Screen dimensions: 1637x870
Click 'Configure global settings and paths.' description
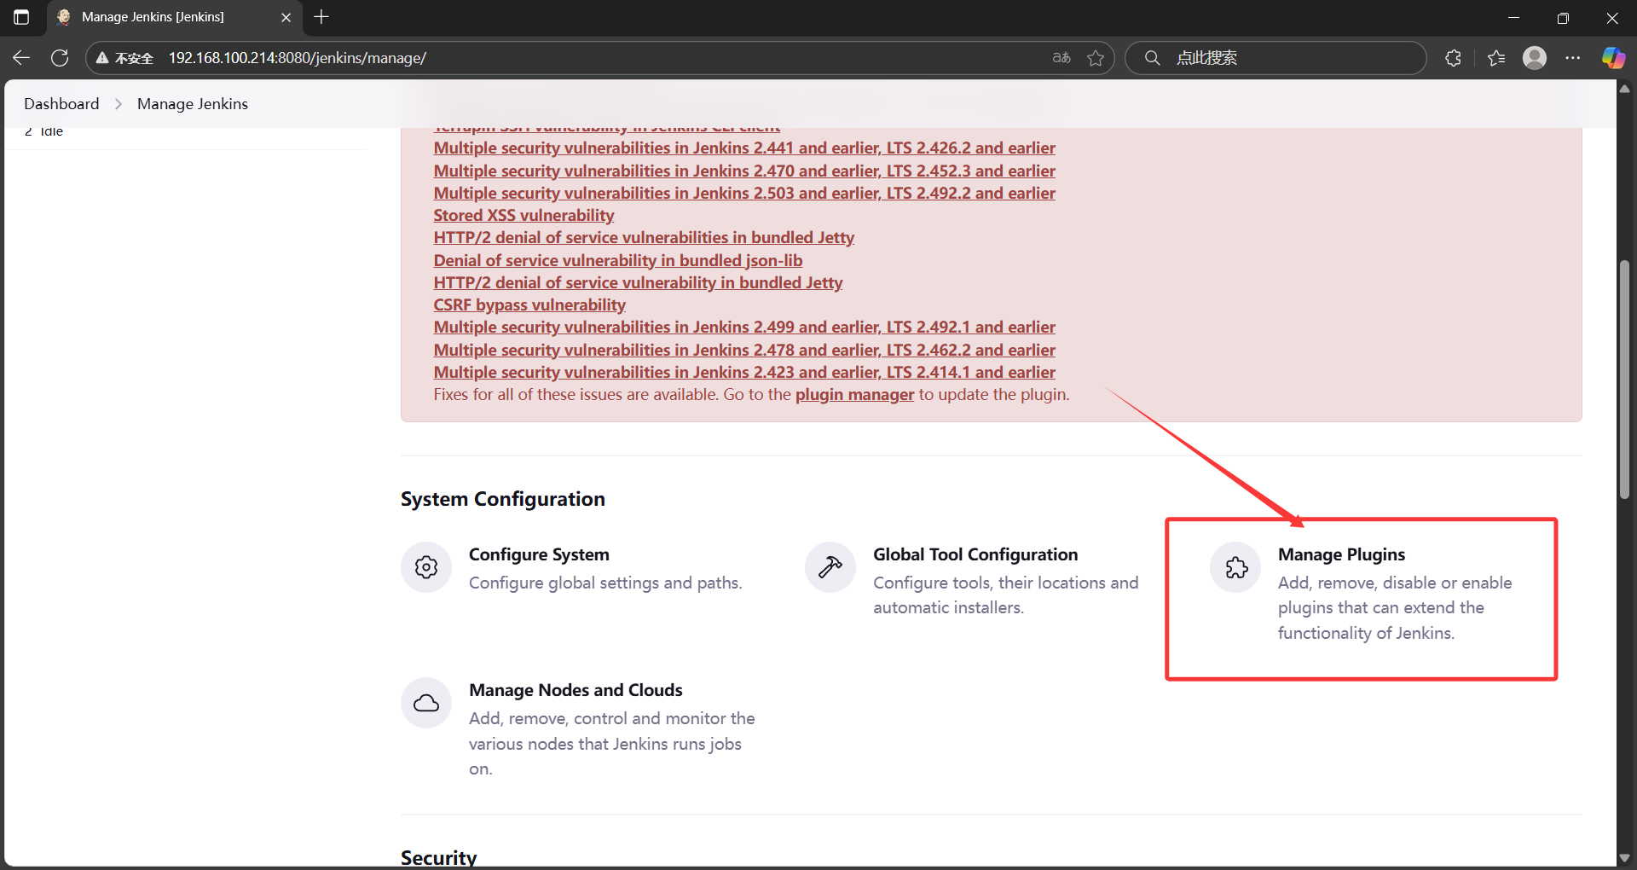point(605,583)
